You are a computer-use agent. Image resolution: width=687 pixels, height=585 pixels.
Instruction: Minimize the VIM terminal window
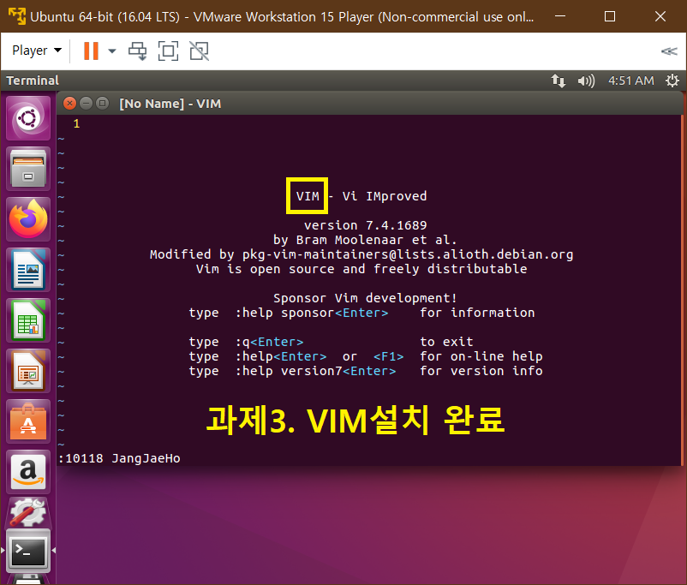click(x=87, y=104)
